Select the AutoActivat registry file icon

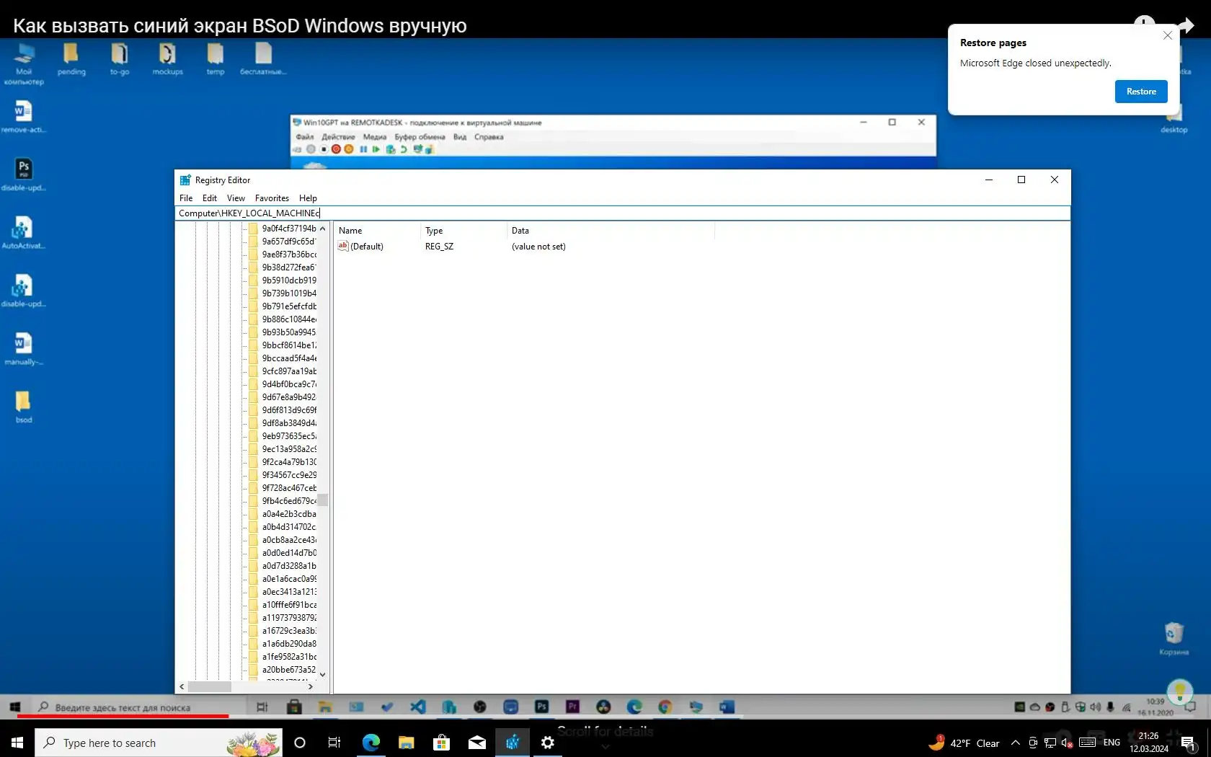point(24,233)
